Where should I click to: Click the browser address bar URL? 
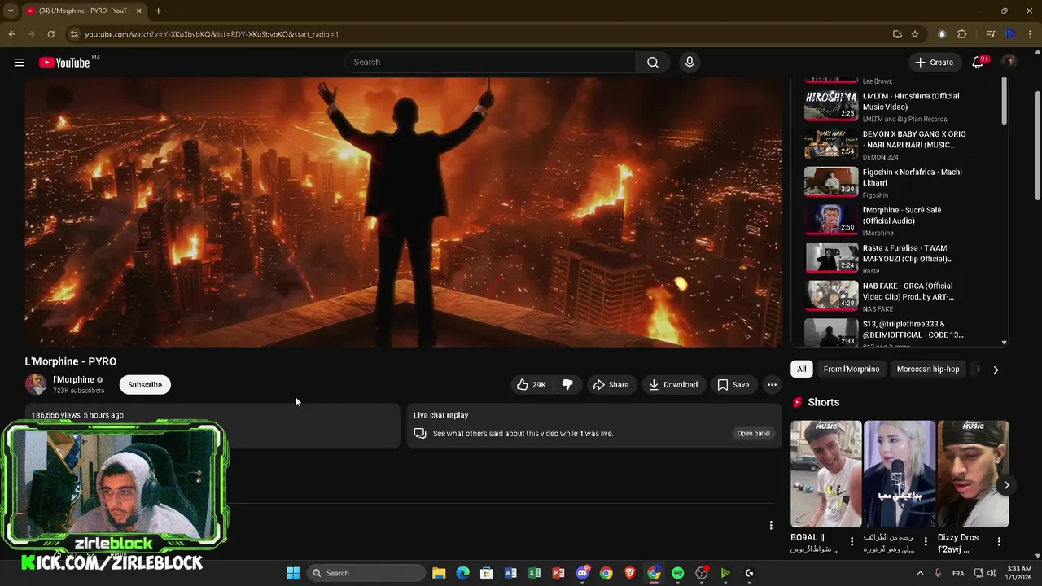(x=212, y=34)
